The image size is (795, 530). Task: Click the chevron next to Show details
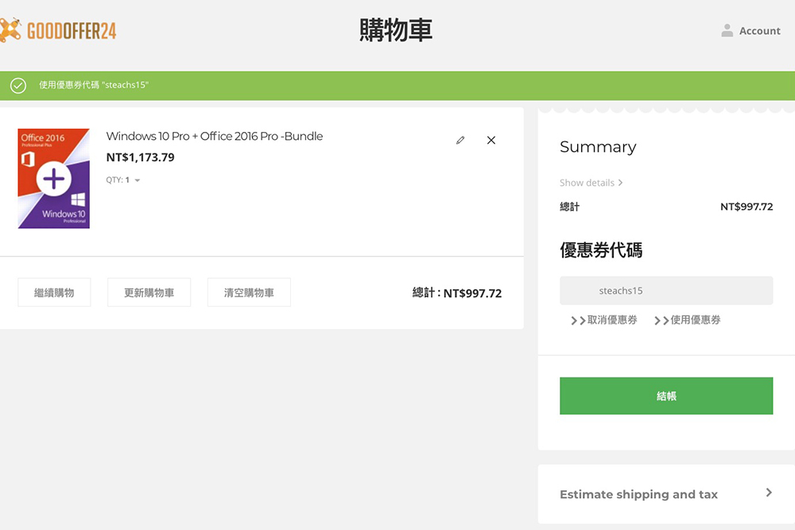(619, 182)
